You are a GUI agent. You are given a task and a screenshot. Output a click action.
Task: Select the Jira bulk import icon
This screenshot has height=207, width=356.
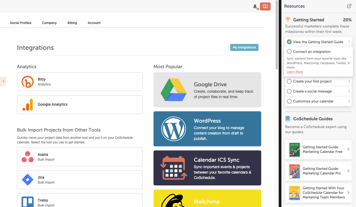(x=27, y=180)
